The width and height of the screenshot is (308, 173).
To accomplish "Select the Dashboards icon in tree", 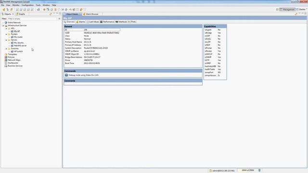I will (6, 63).
